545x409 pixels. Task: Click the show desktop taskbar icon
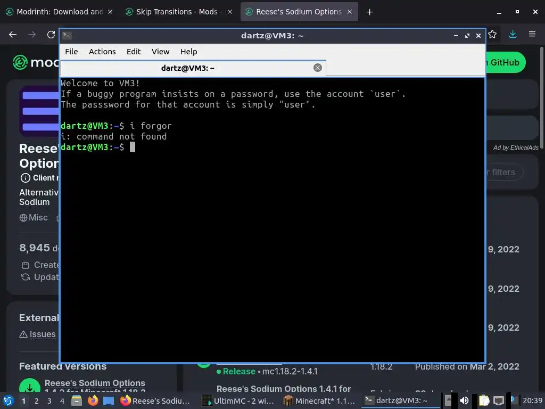pos(109,401)
